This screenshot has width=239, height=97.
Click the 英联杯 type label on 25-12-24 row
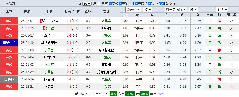[x=9, y=79]
